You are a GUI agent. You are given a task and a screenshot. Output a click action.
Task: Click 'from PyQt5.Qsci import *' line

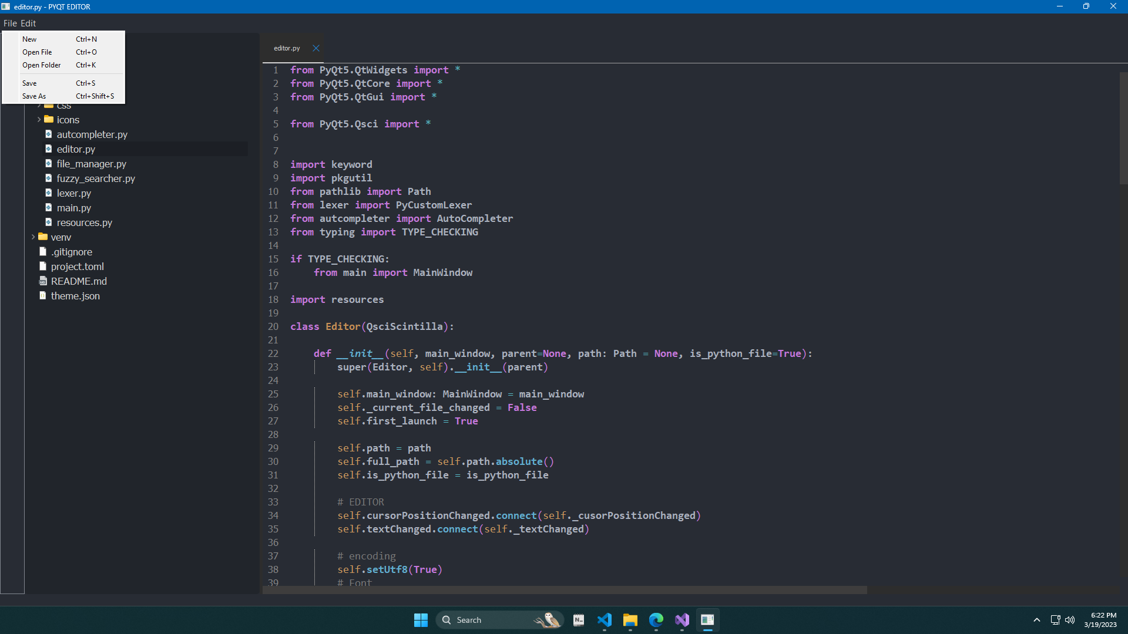361,124
